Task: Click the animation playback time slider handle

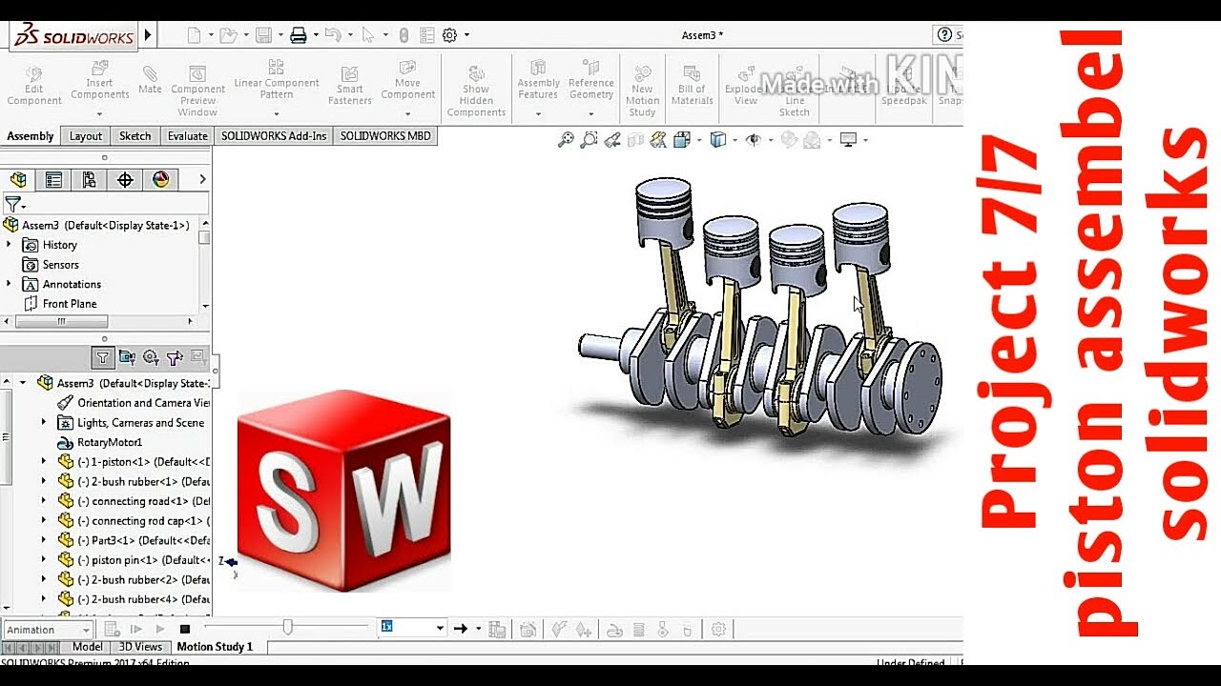Action: tap(287, 627)
